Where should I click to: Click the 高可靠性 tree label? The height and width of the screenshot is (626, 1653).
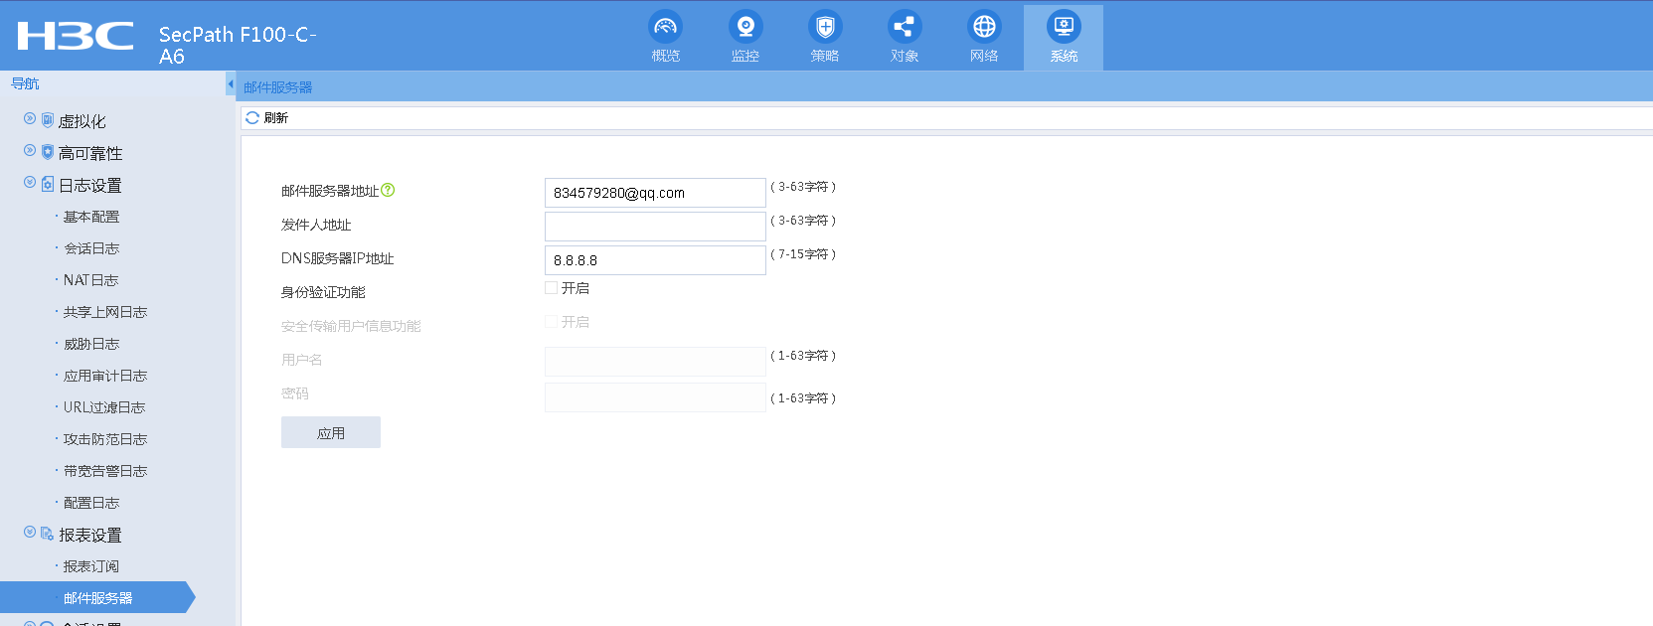click(x=90, y=153)
